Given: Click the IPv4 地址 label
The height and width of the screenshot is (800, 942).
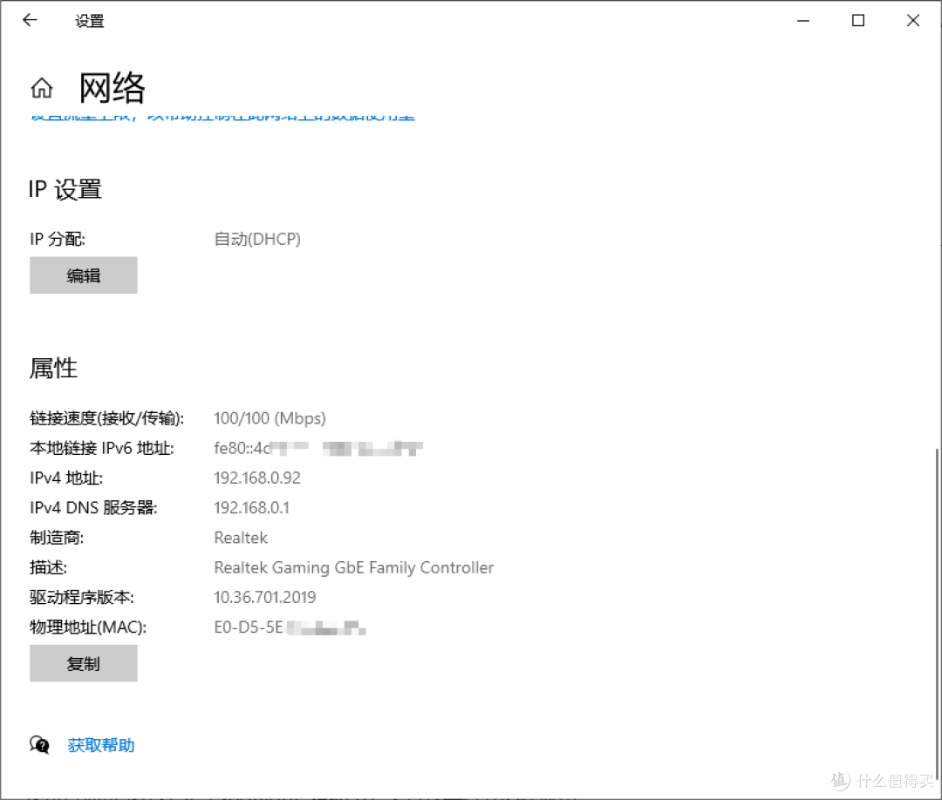Looking at the screenshot, I should click(x=66, y=478).
